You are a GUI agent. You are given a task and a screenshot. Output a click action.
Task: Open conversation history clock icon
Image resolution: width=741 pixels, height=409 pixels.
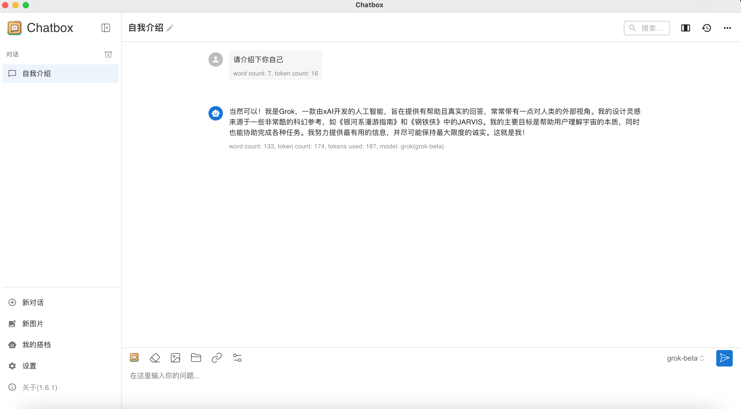(x=706, y=28)
